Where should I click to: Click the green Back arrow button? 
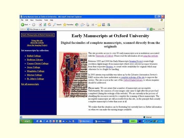(x=22, y=25)
